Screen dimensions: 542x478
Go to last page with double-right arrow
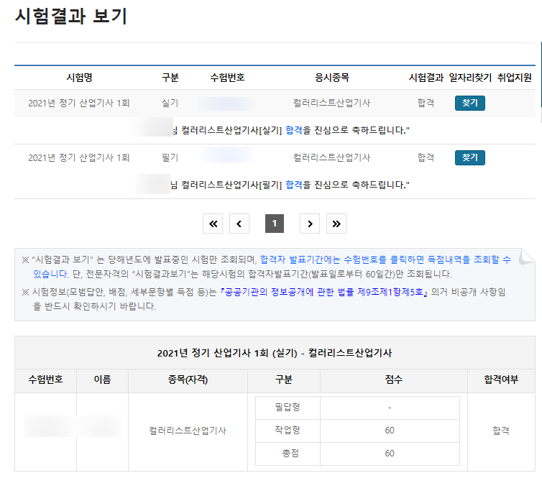[336, 224]
